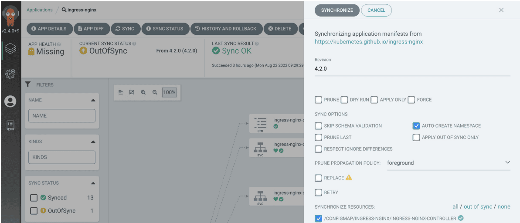
Task: Open the documentation book icon in sidebar
Action: pos(10,125)
